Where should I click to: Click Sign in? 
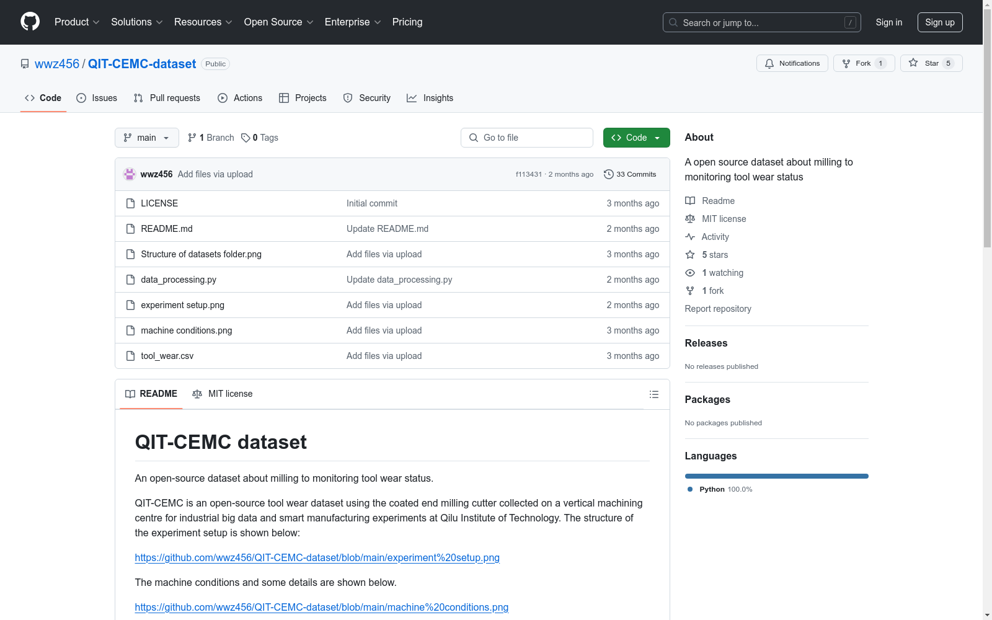pyautogui.click(x=889, y=22)
